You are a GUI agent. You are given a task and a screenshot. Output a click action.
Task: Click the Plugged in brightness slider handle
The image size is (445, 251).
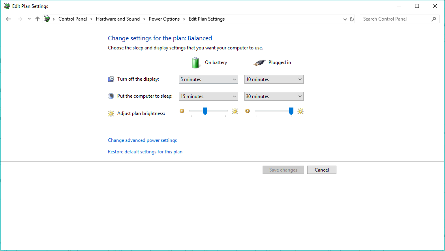(291, 111)
